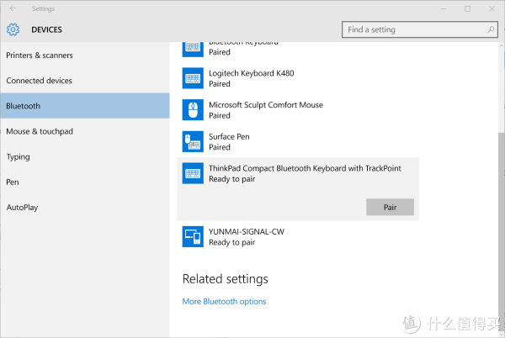The width and height of the screenshot is (505, 338).
Task: Click the scrollbar up arrow
Action: (501, 46)
